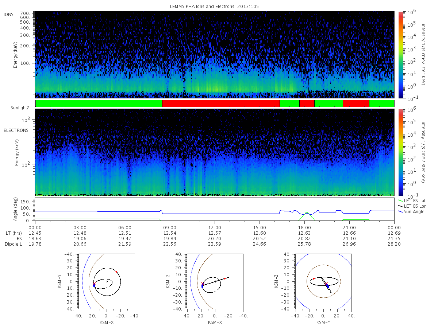438x328 pixels.
Task: Click the 06:00 time axis tick label
Action: pos(125,227)
